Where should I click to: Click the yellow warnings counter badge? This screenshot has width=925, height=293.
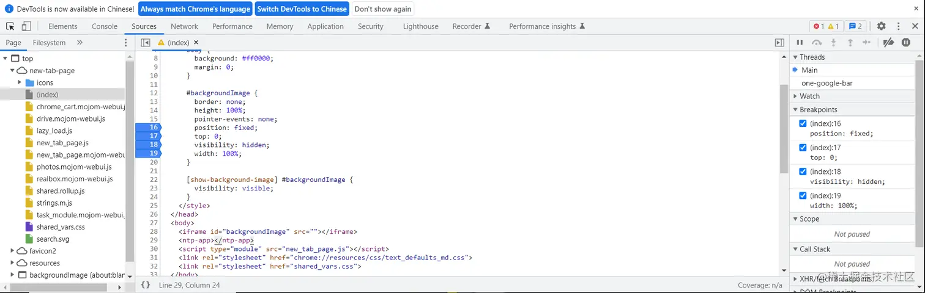click(833, 26)
